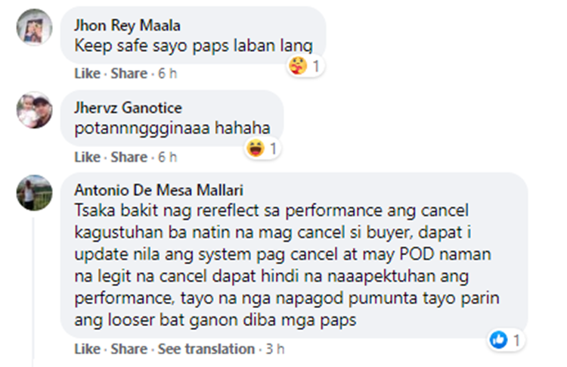The width and height of the screenshot is (567, 367).
Task: Click the thumbs-up reaction icon on Antonio's comment
Action: [x=498, y=340]
